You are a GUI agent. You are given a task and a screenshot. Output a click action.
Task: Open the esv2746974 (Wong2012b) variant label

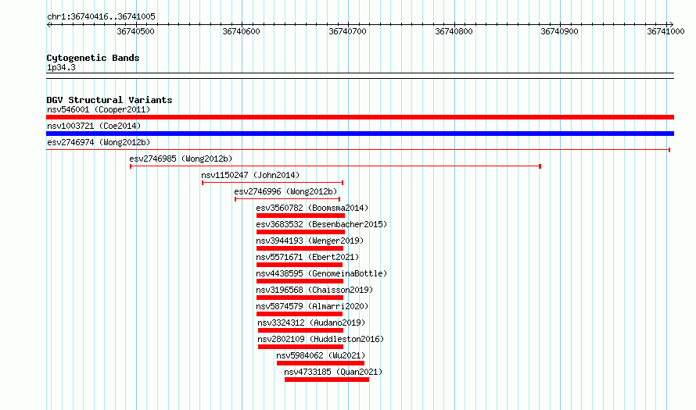[99, 142]
